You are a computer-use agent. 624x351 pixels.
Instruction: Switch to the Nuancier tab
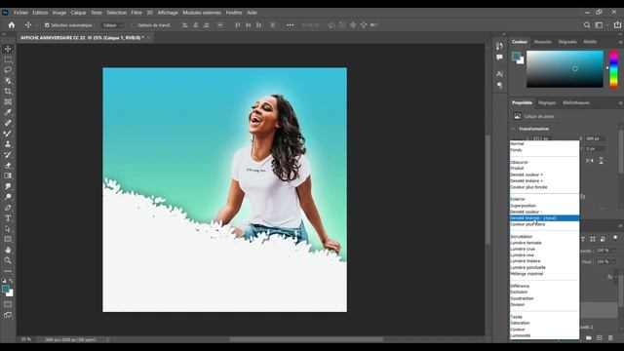click(543, 42)
